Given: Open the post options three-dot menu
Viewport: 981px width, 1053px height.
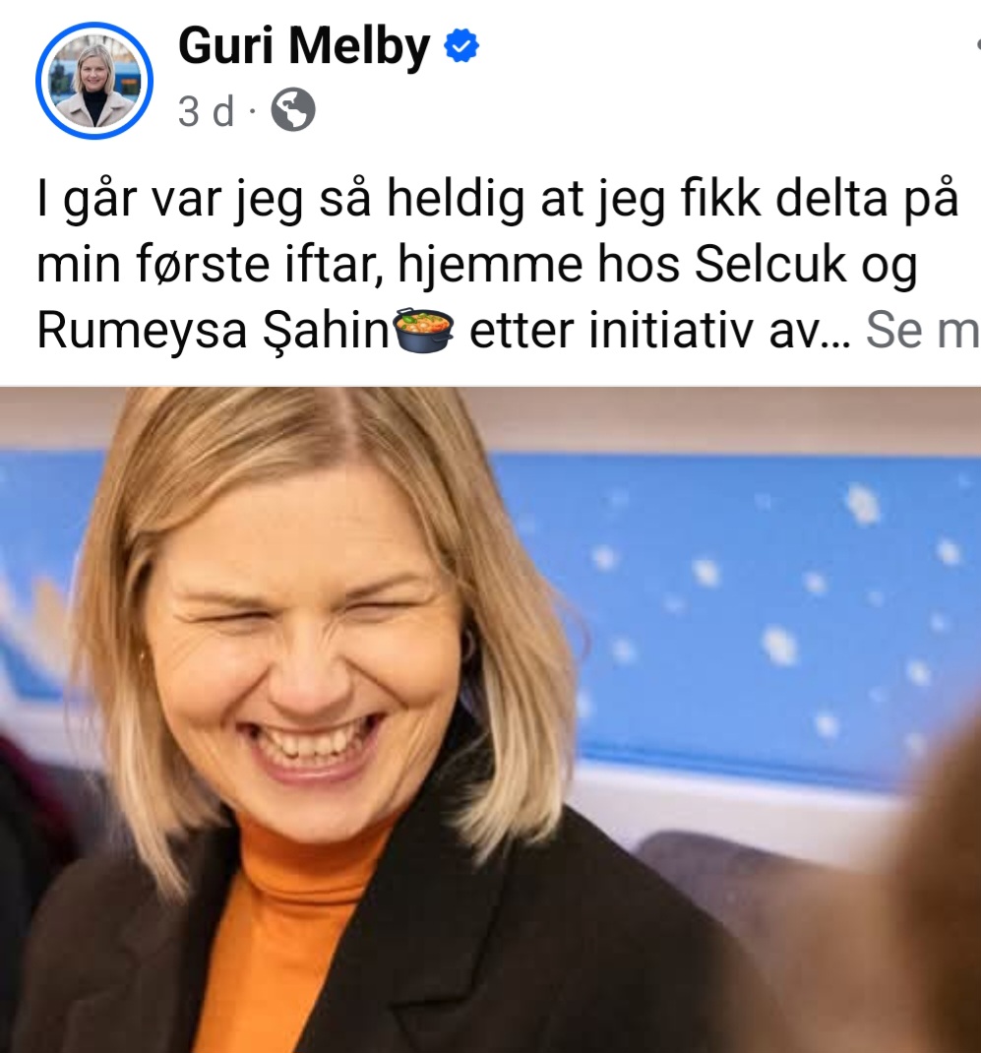Looking at the screenshot, I should point(978,45).
